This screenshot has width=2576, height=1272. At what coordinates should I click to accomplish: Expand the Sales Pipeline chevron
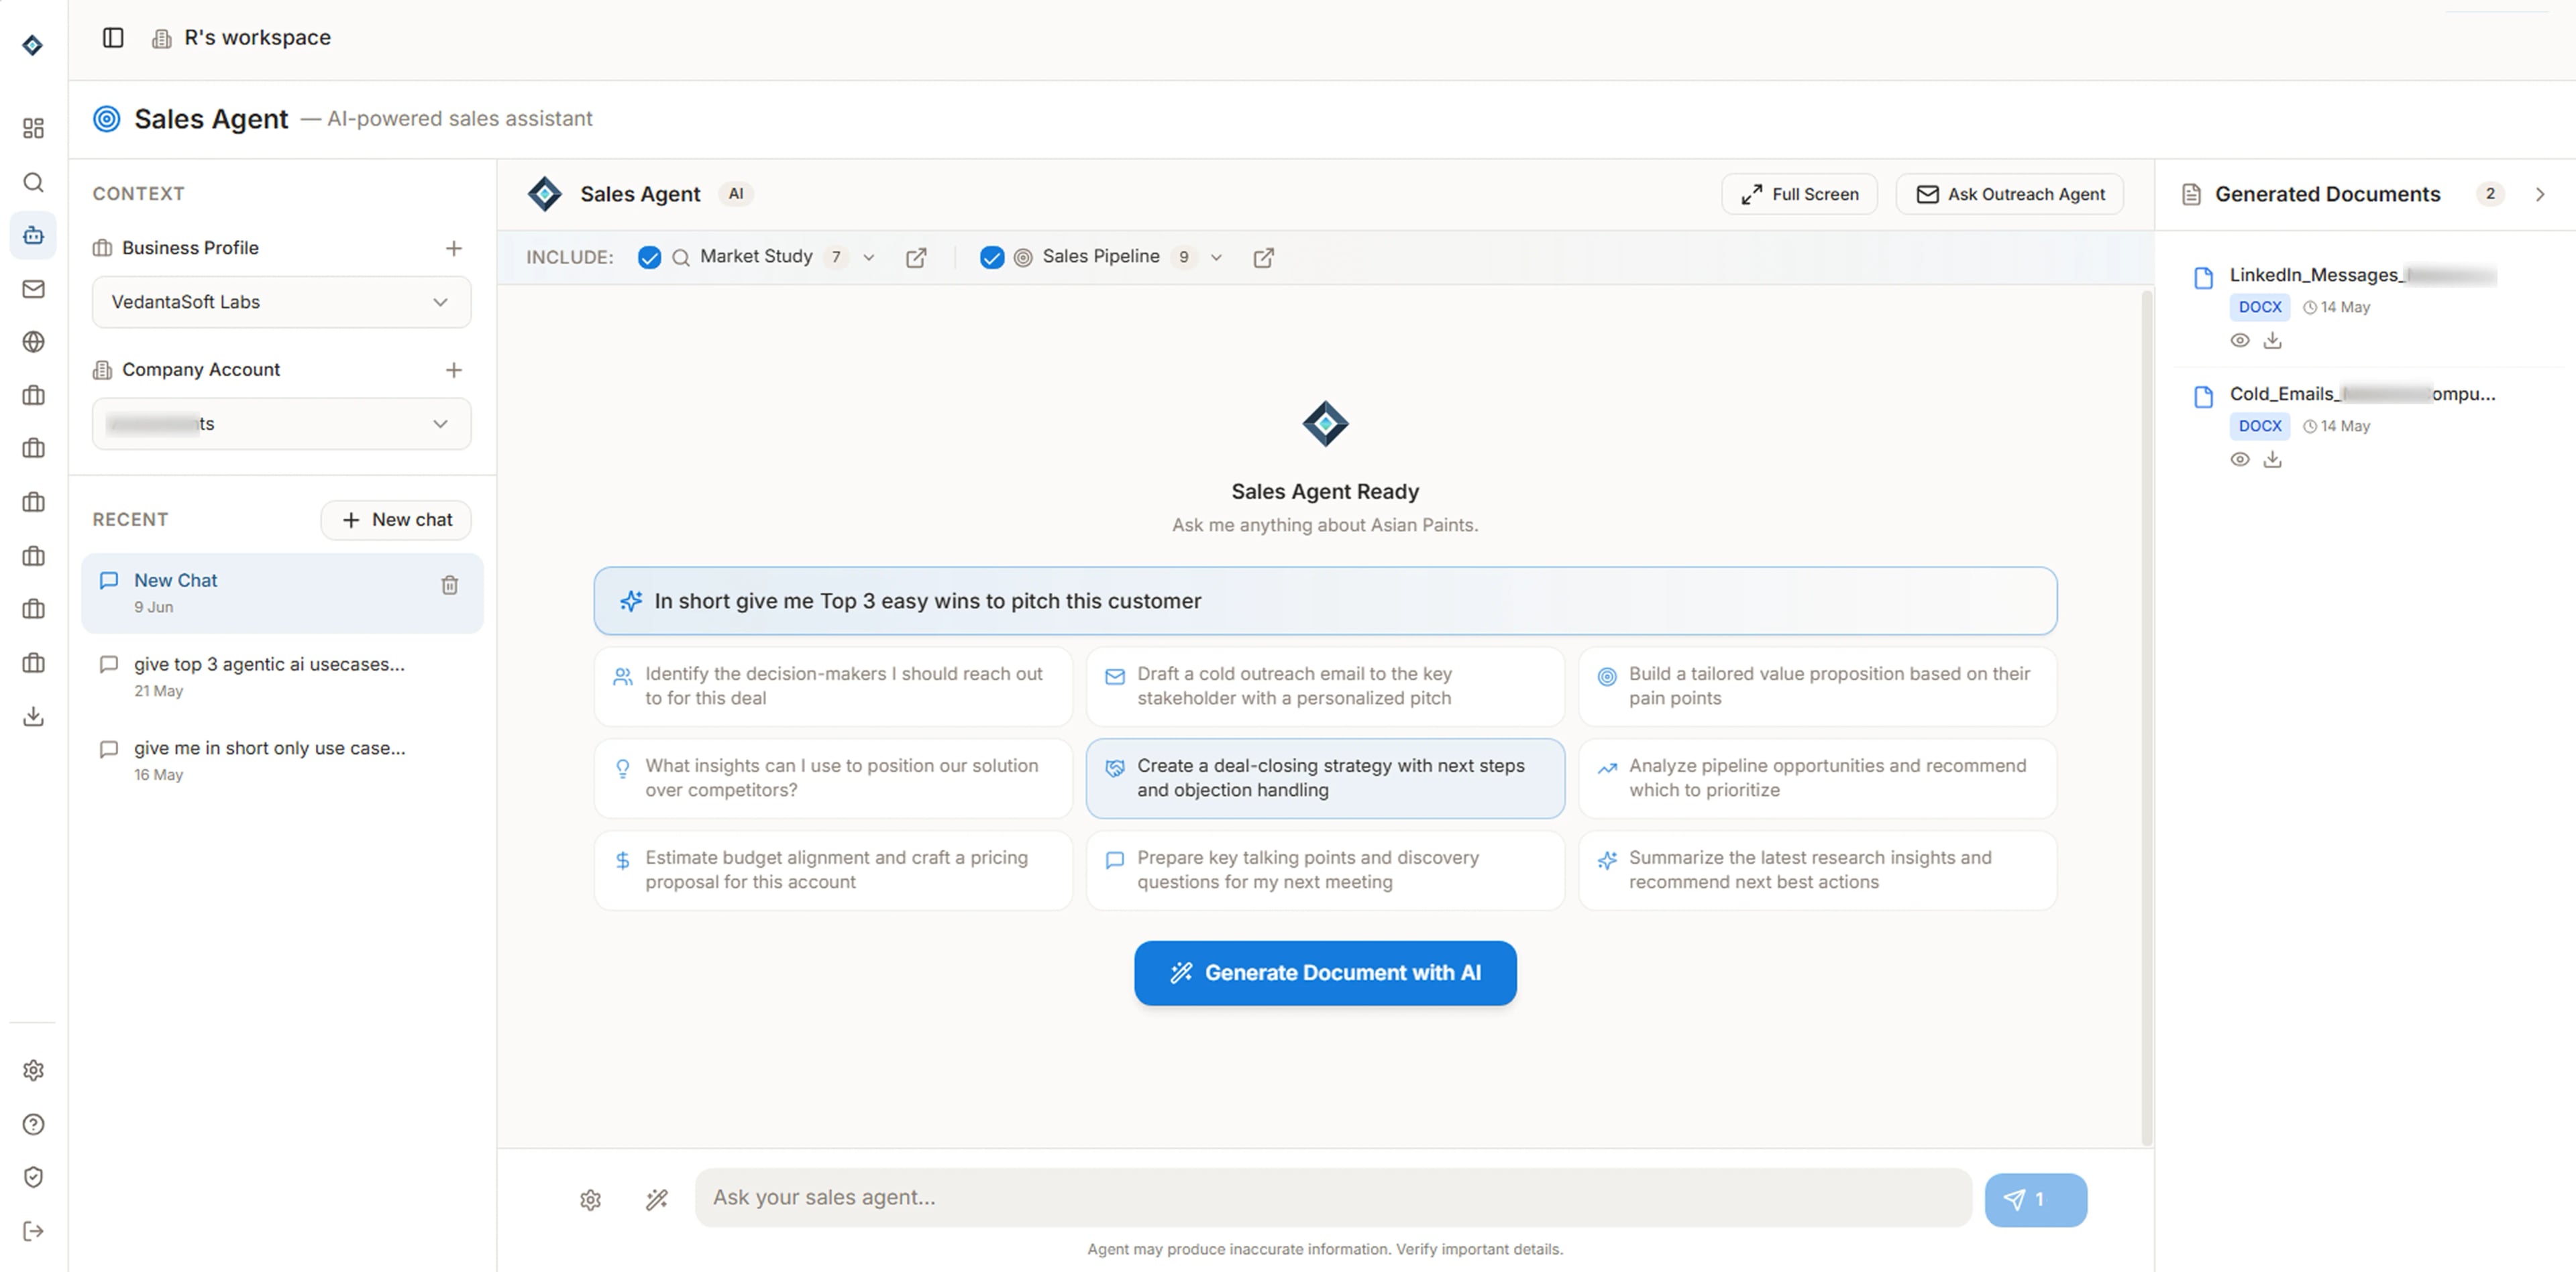(1216, 257)
